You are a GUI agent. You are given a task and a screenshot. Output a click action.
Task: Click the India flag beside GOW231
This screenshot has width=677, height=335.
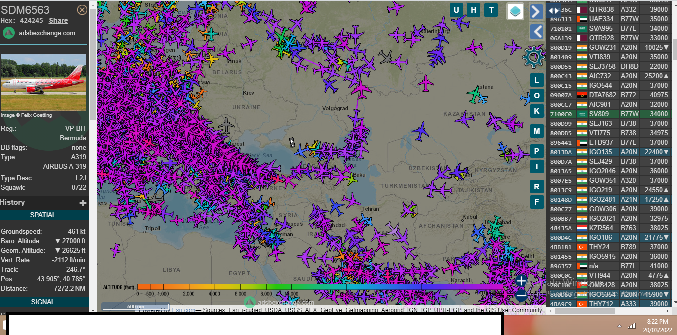[582, 47]
